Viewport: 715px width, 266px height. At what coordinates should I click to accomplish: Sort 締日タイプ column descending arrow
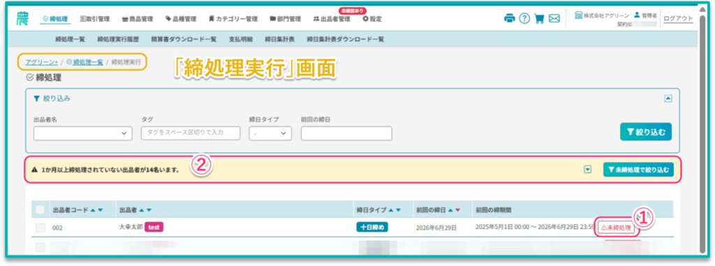tap(399, 210)
